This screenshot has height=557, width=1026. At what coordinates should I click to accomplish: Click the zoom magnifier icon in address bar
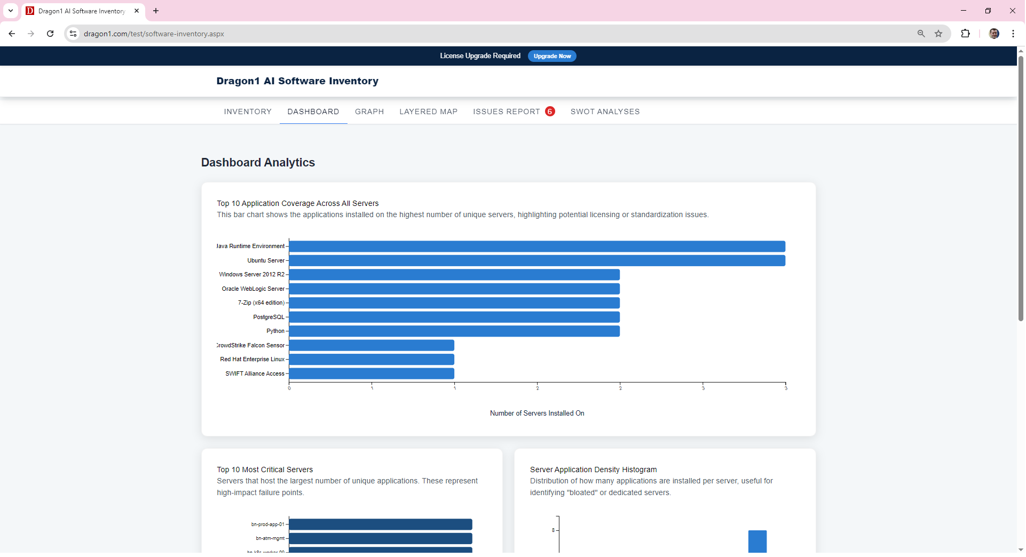921,33
